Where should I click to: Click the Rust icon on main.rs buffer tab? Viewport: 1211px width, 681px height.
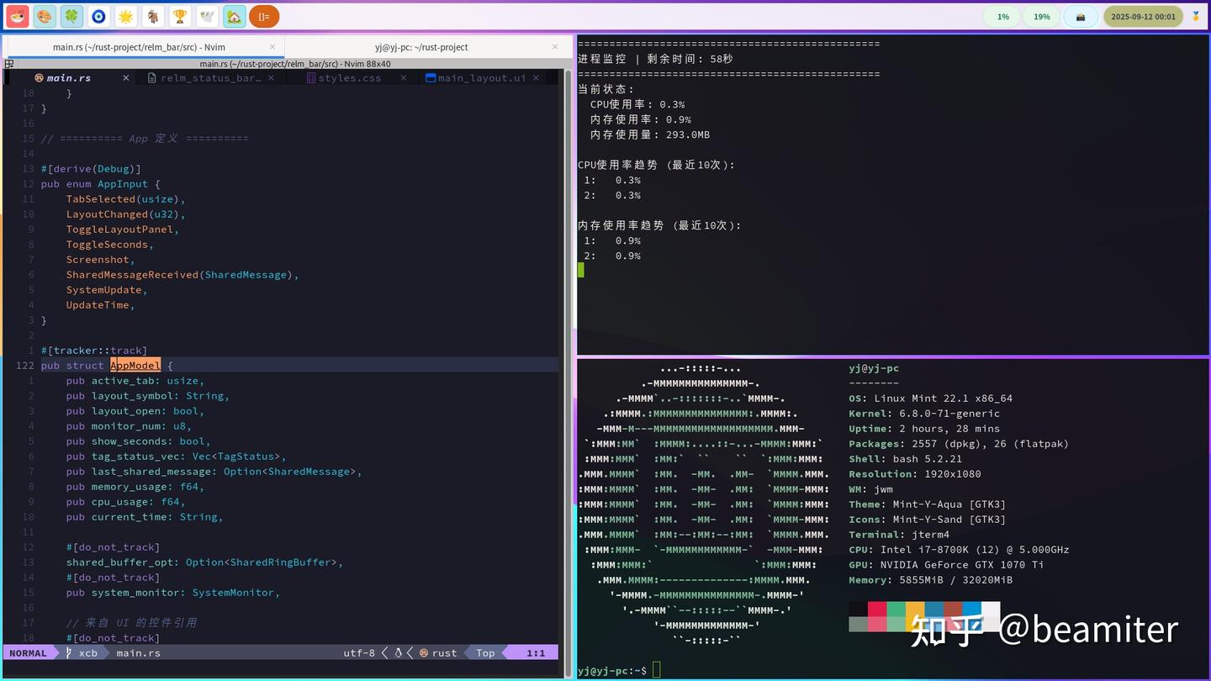tap(38, 77)
